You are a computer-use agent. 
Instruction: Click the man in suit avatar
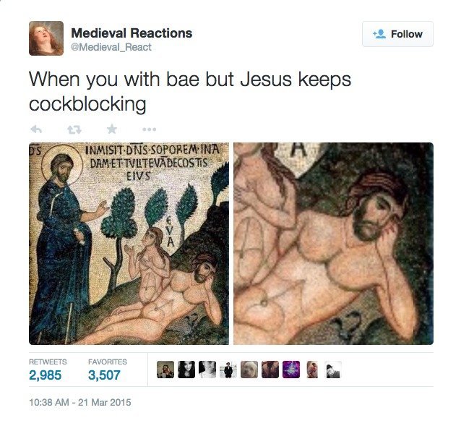(x=228, y=370)
